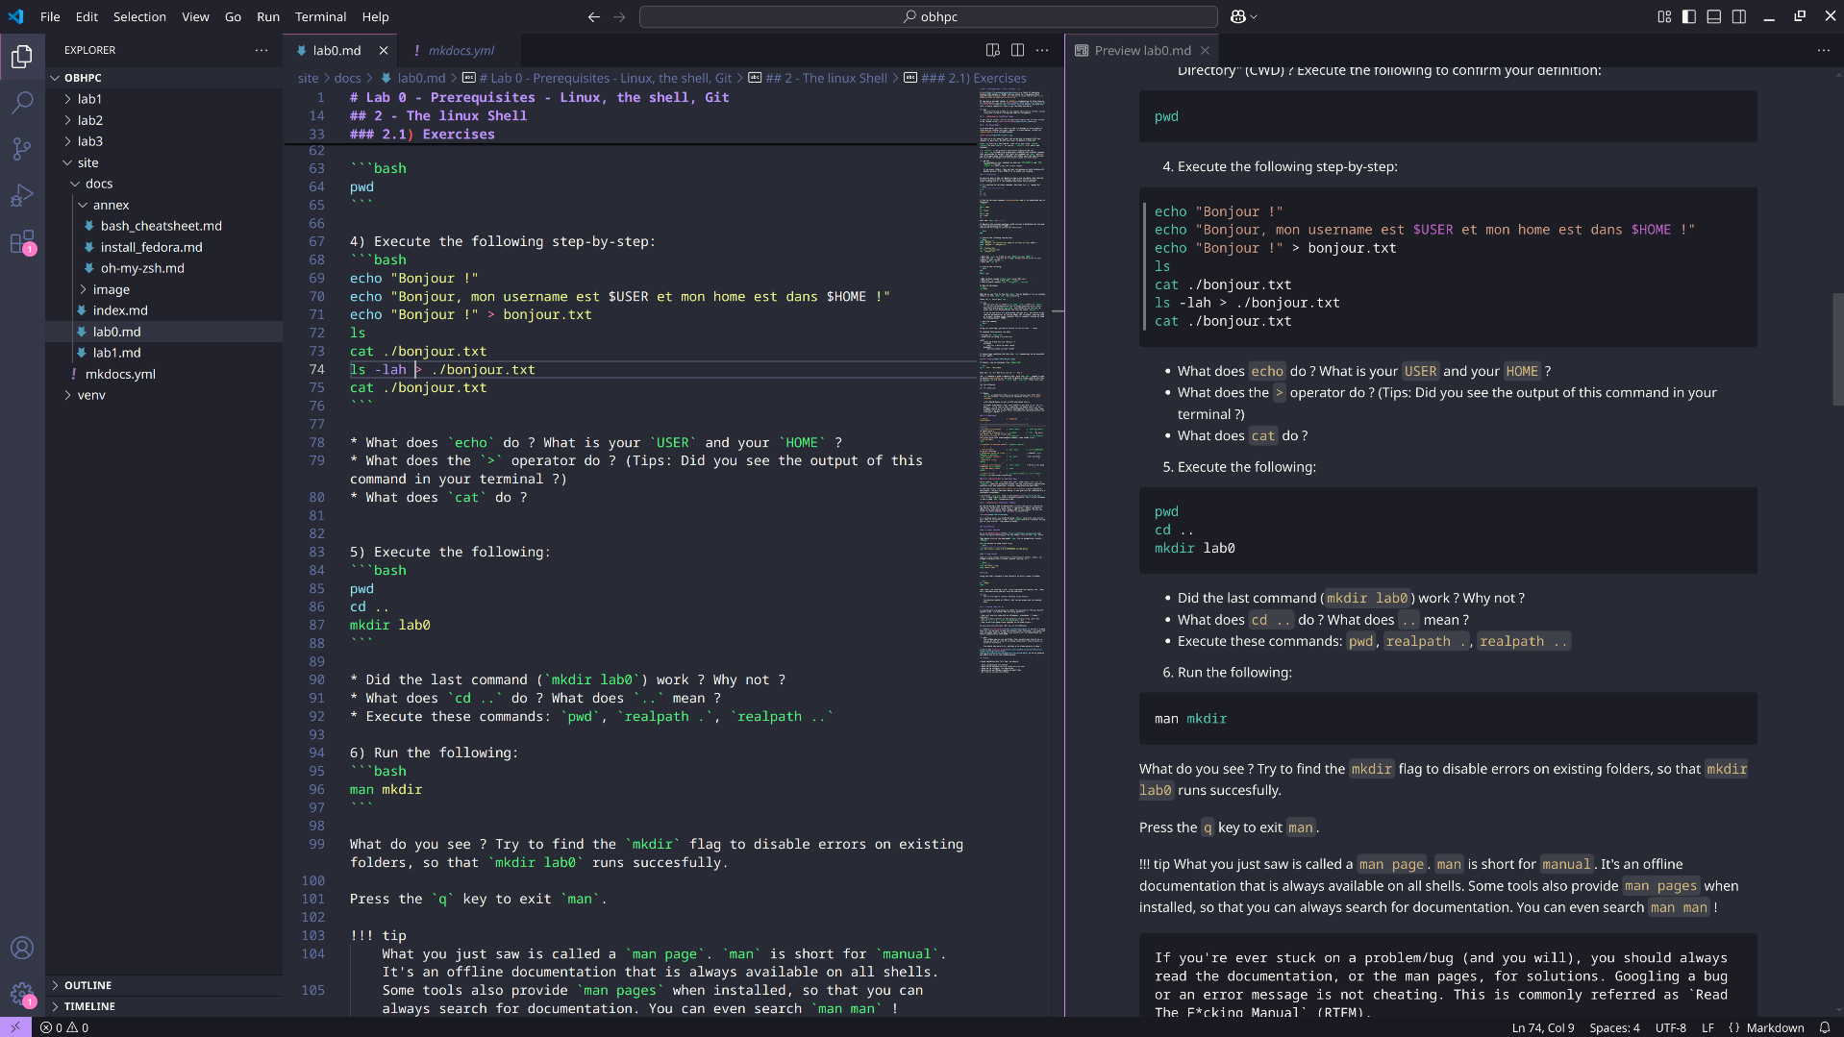
Task: Open the File menu
Action: (50, 16)
